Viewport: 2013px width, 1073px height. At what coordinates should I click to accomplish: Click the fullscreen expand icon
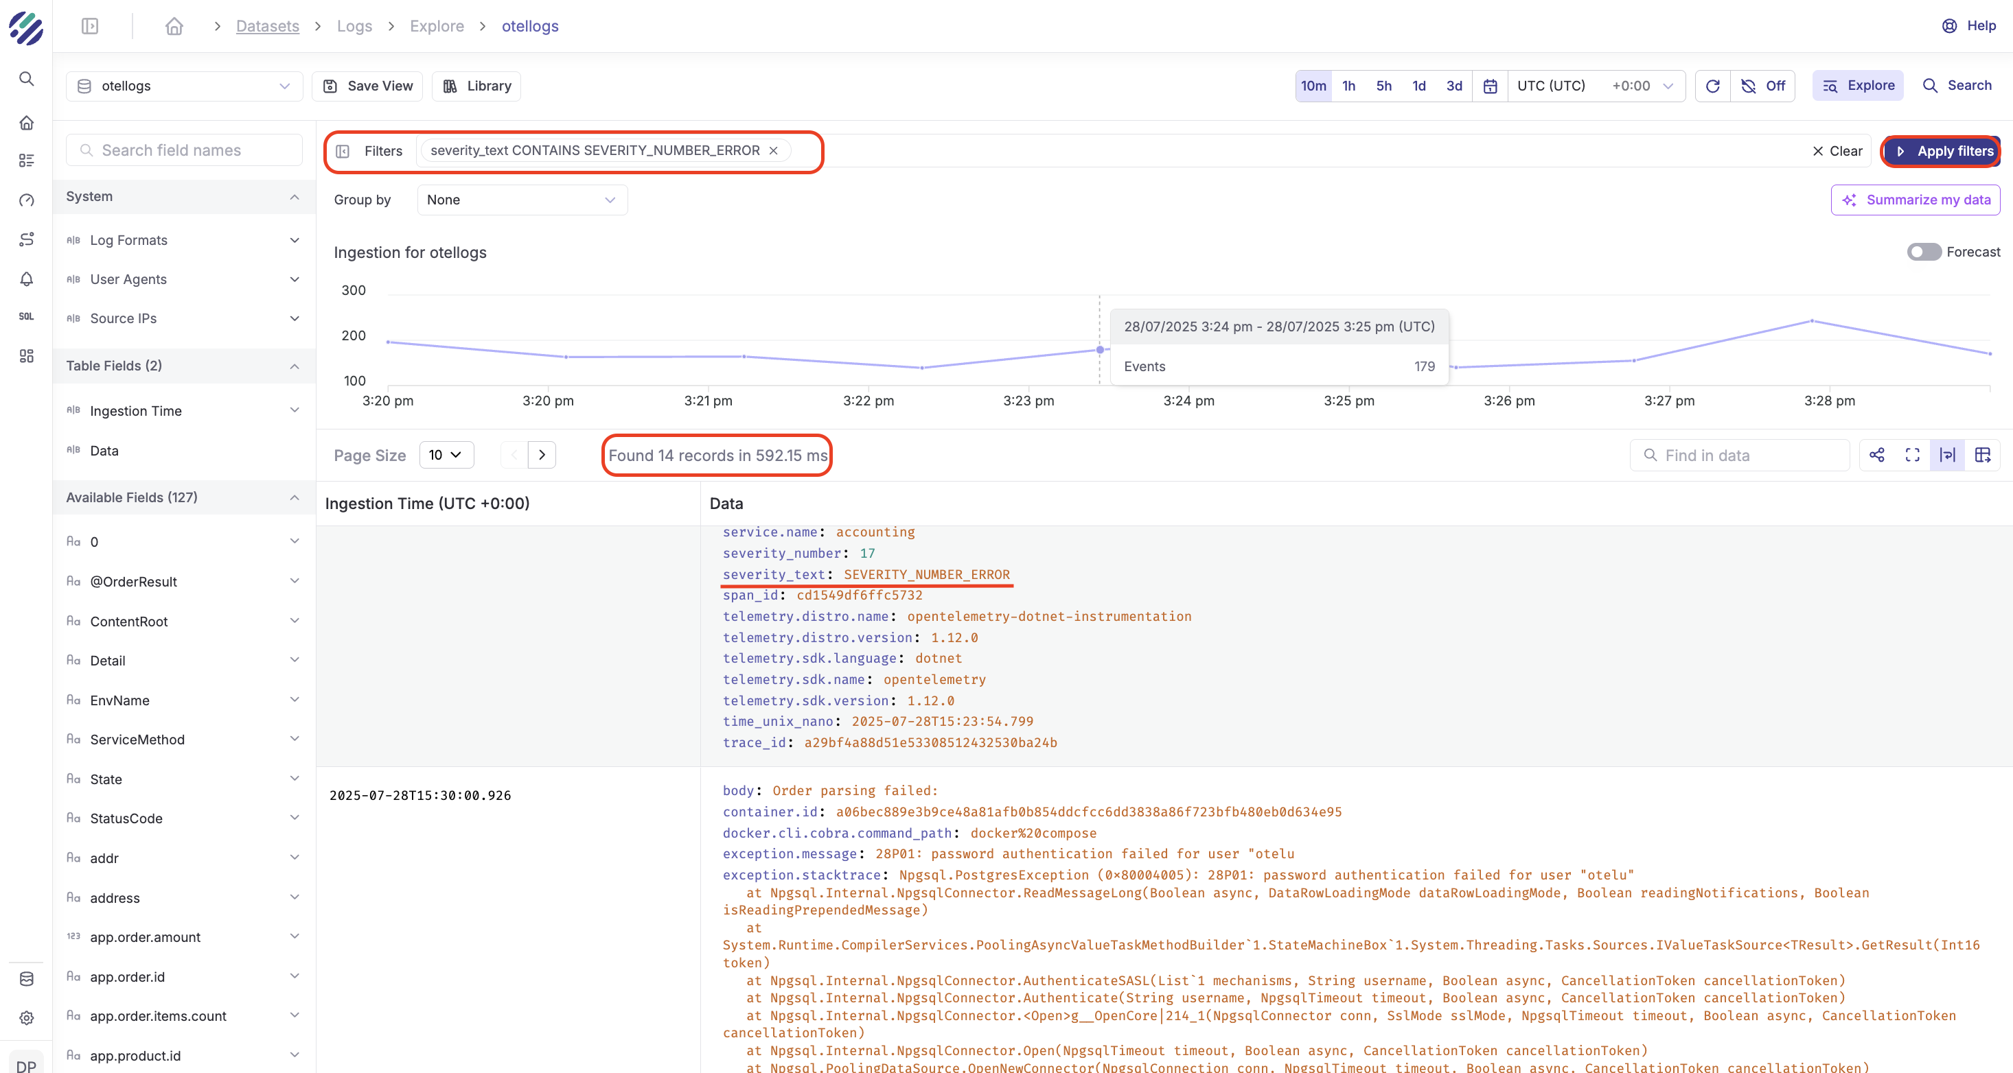1912,456
